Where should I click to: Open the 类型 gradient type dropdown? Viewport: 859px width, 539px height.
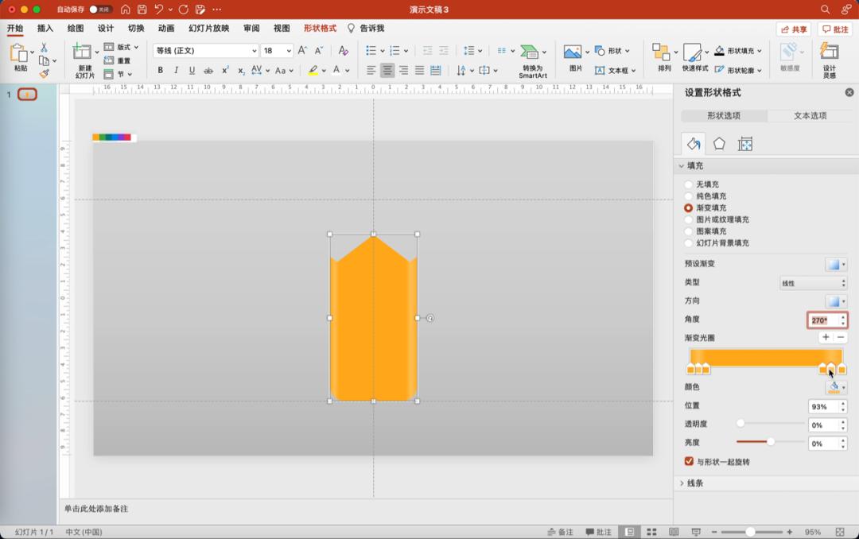[812, 283]
